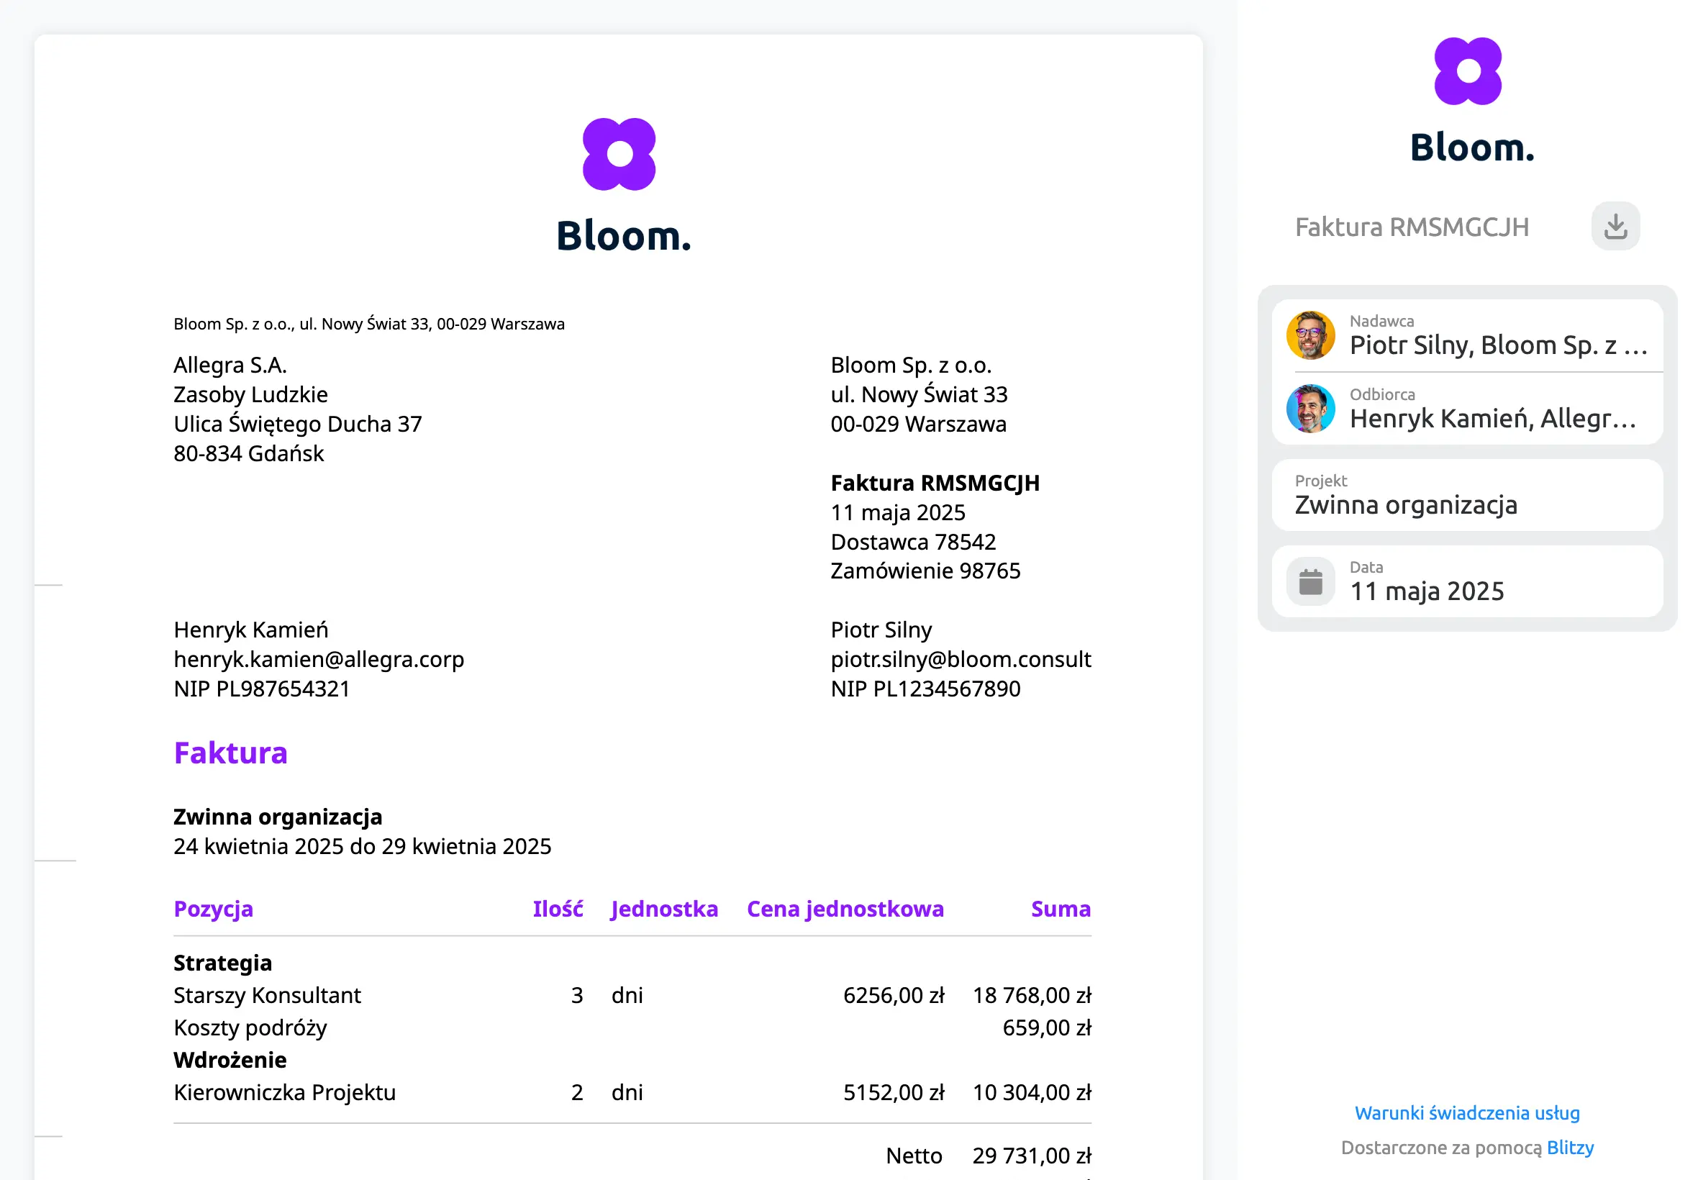Click the Zasoby Ludzkie department line
The image size is (1698, 1180).
(250, 394)
